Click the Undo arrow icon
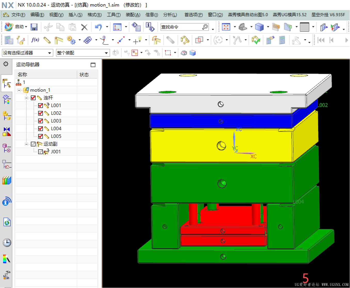This screenshot has width=350, height=288. click(x=98, y=27)
